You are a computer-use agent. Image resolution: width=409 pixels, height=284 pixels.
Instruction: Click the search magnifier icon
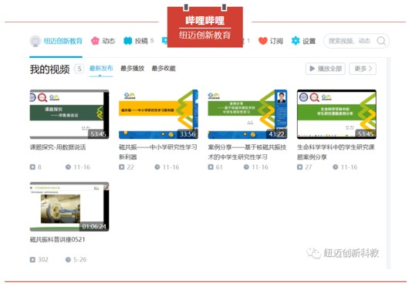[x=381, y=41]
